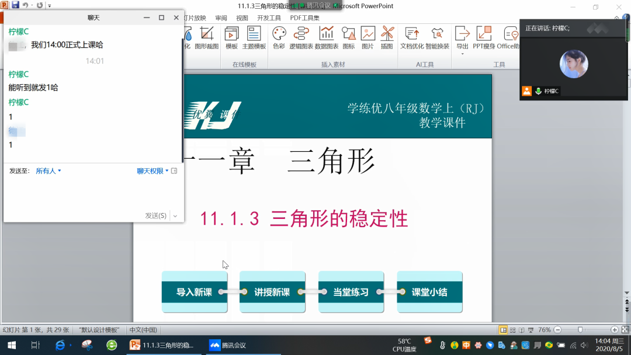
Task: Switch to the PDF工具集 tab
Action: coord(305,18)
